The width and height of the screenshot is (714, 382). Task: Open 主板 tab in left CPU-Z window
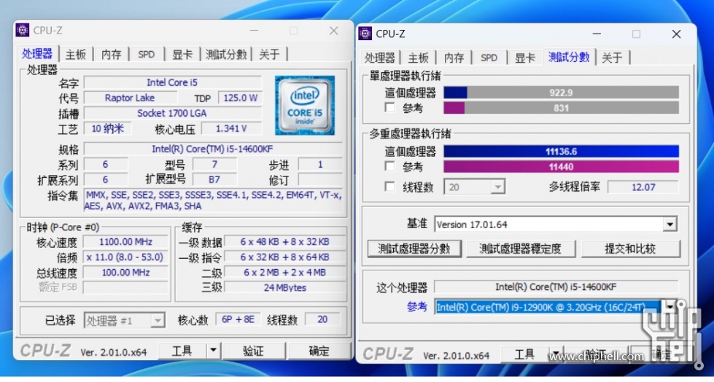pyautogui.click(x=76, y=54)
